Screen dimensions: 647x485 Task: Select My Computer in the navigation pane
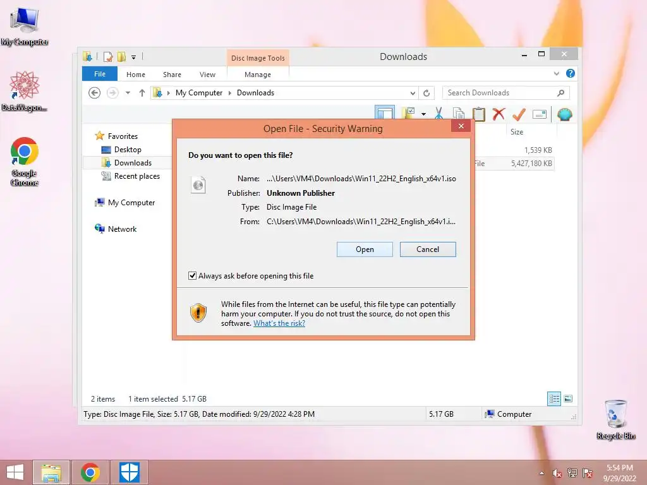click(131, 203)
